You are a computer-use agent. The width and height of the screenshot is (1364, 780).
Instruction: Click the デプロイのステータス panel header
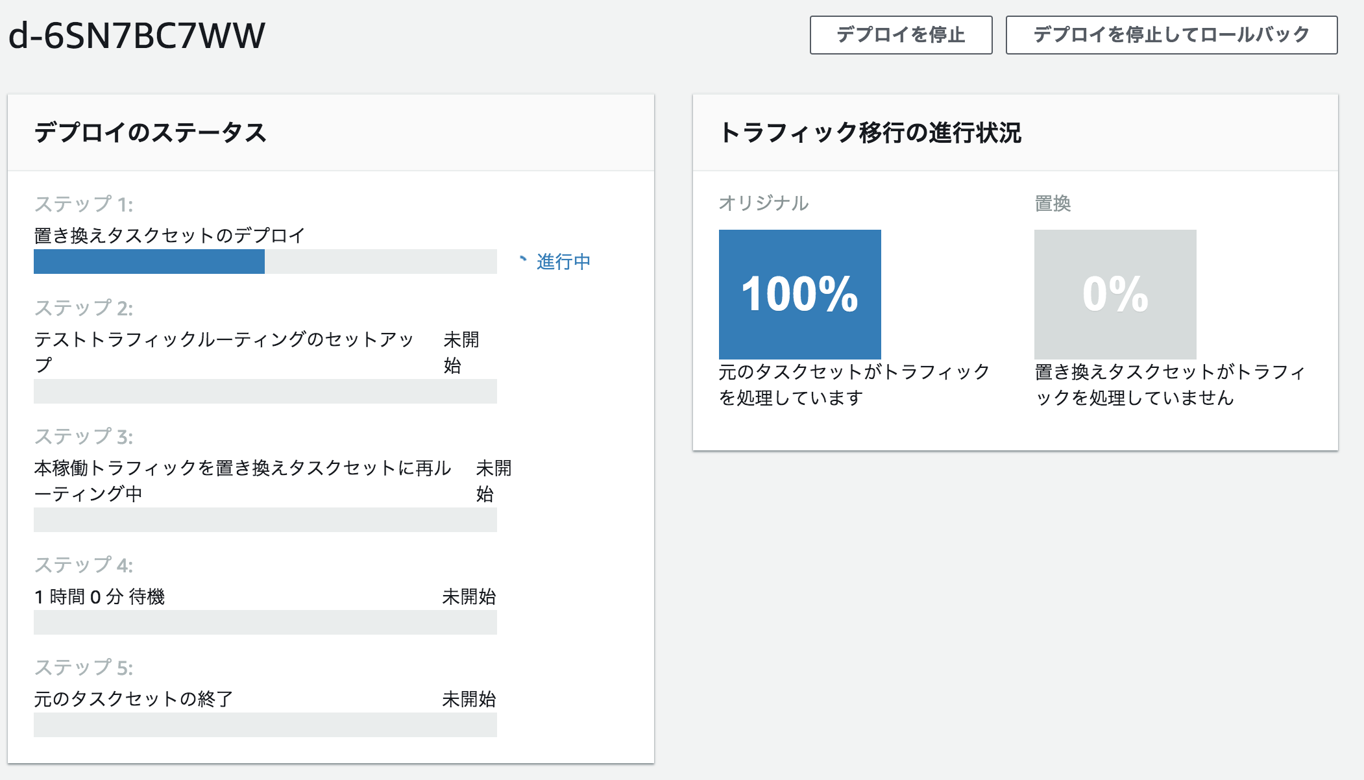[151, 132]
